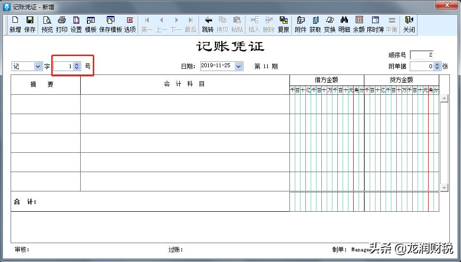Click first row 借方金额 debit cell
The image size is (461, 262).
(x=327, y=104)
